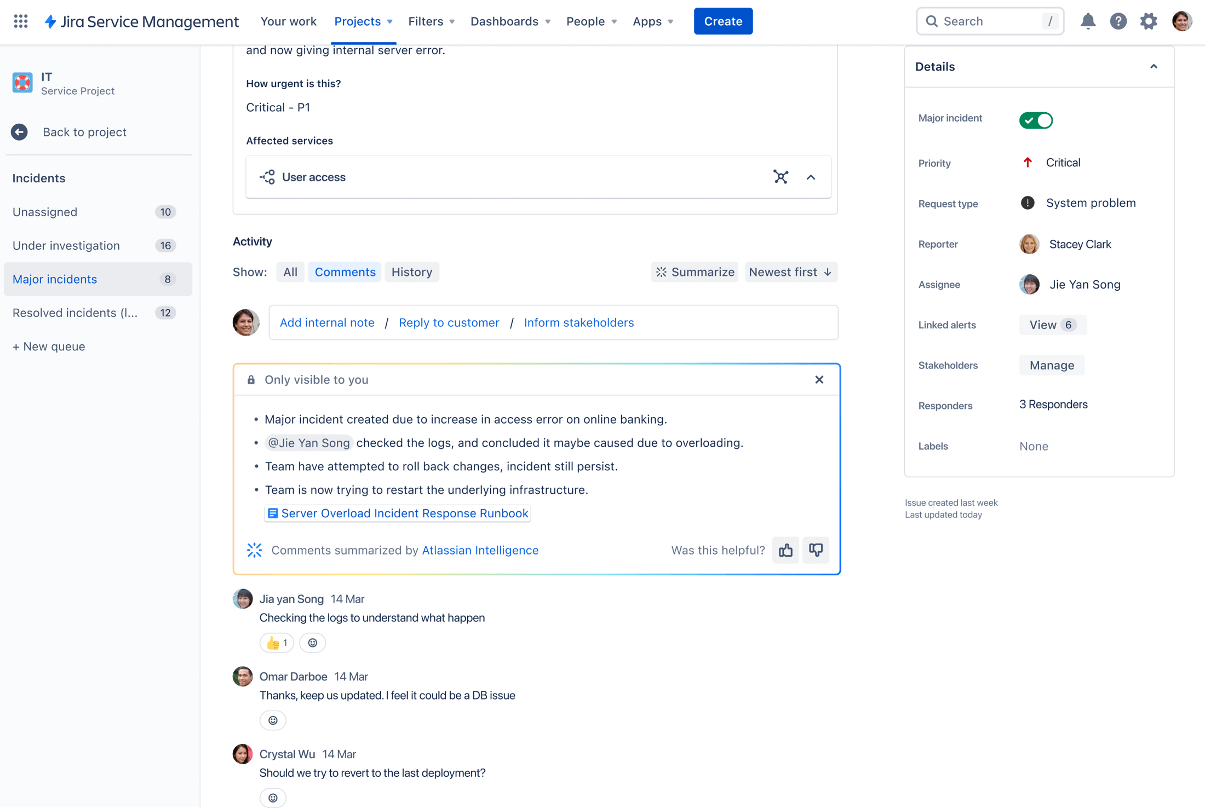Click the thumbs down not helpful icon
Viewport: 1205px width, 808px height.
[x=816, y=550]
